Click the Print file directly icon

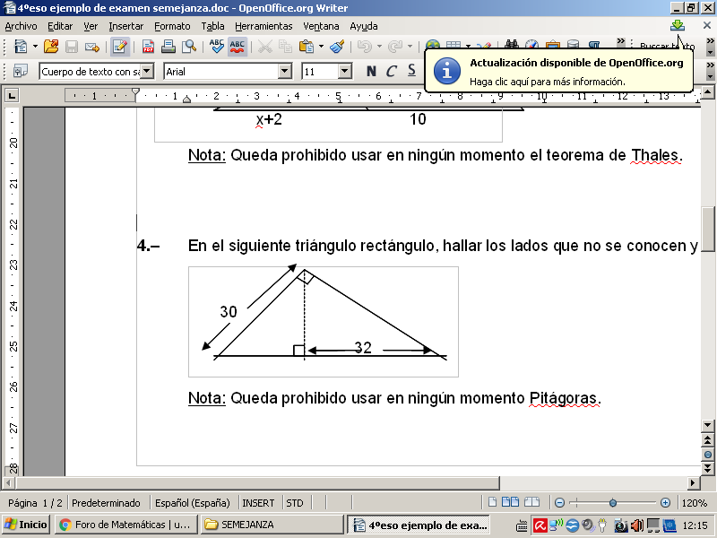coord(169,47)
